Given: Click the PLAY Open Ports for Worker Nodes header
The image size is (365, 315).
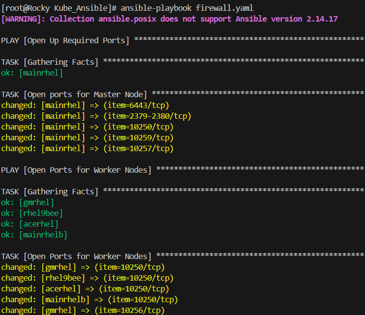Looking at the screenshot, I should click(76, 170).
